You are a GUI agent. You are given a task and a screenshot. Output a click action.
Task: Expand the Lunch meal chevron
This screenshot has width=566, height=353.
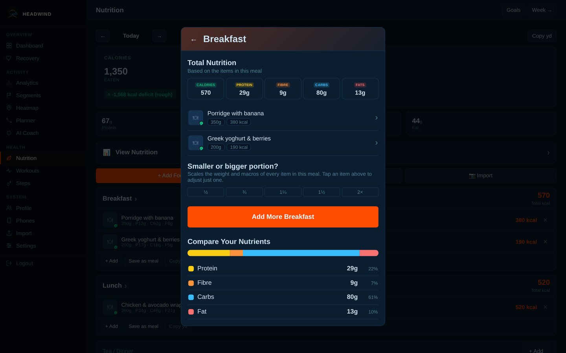(126, 286)
